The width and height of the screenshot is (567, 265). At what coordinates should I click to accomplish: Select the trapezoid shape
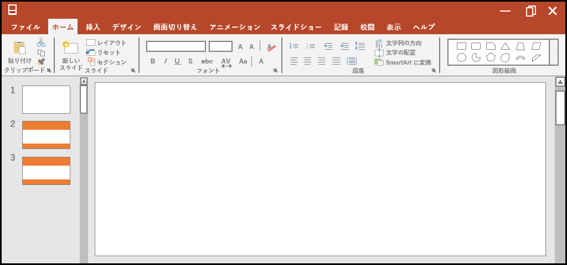(x=520, y=46)
